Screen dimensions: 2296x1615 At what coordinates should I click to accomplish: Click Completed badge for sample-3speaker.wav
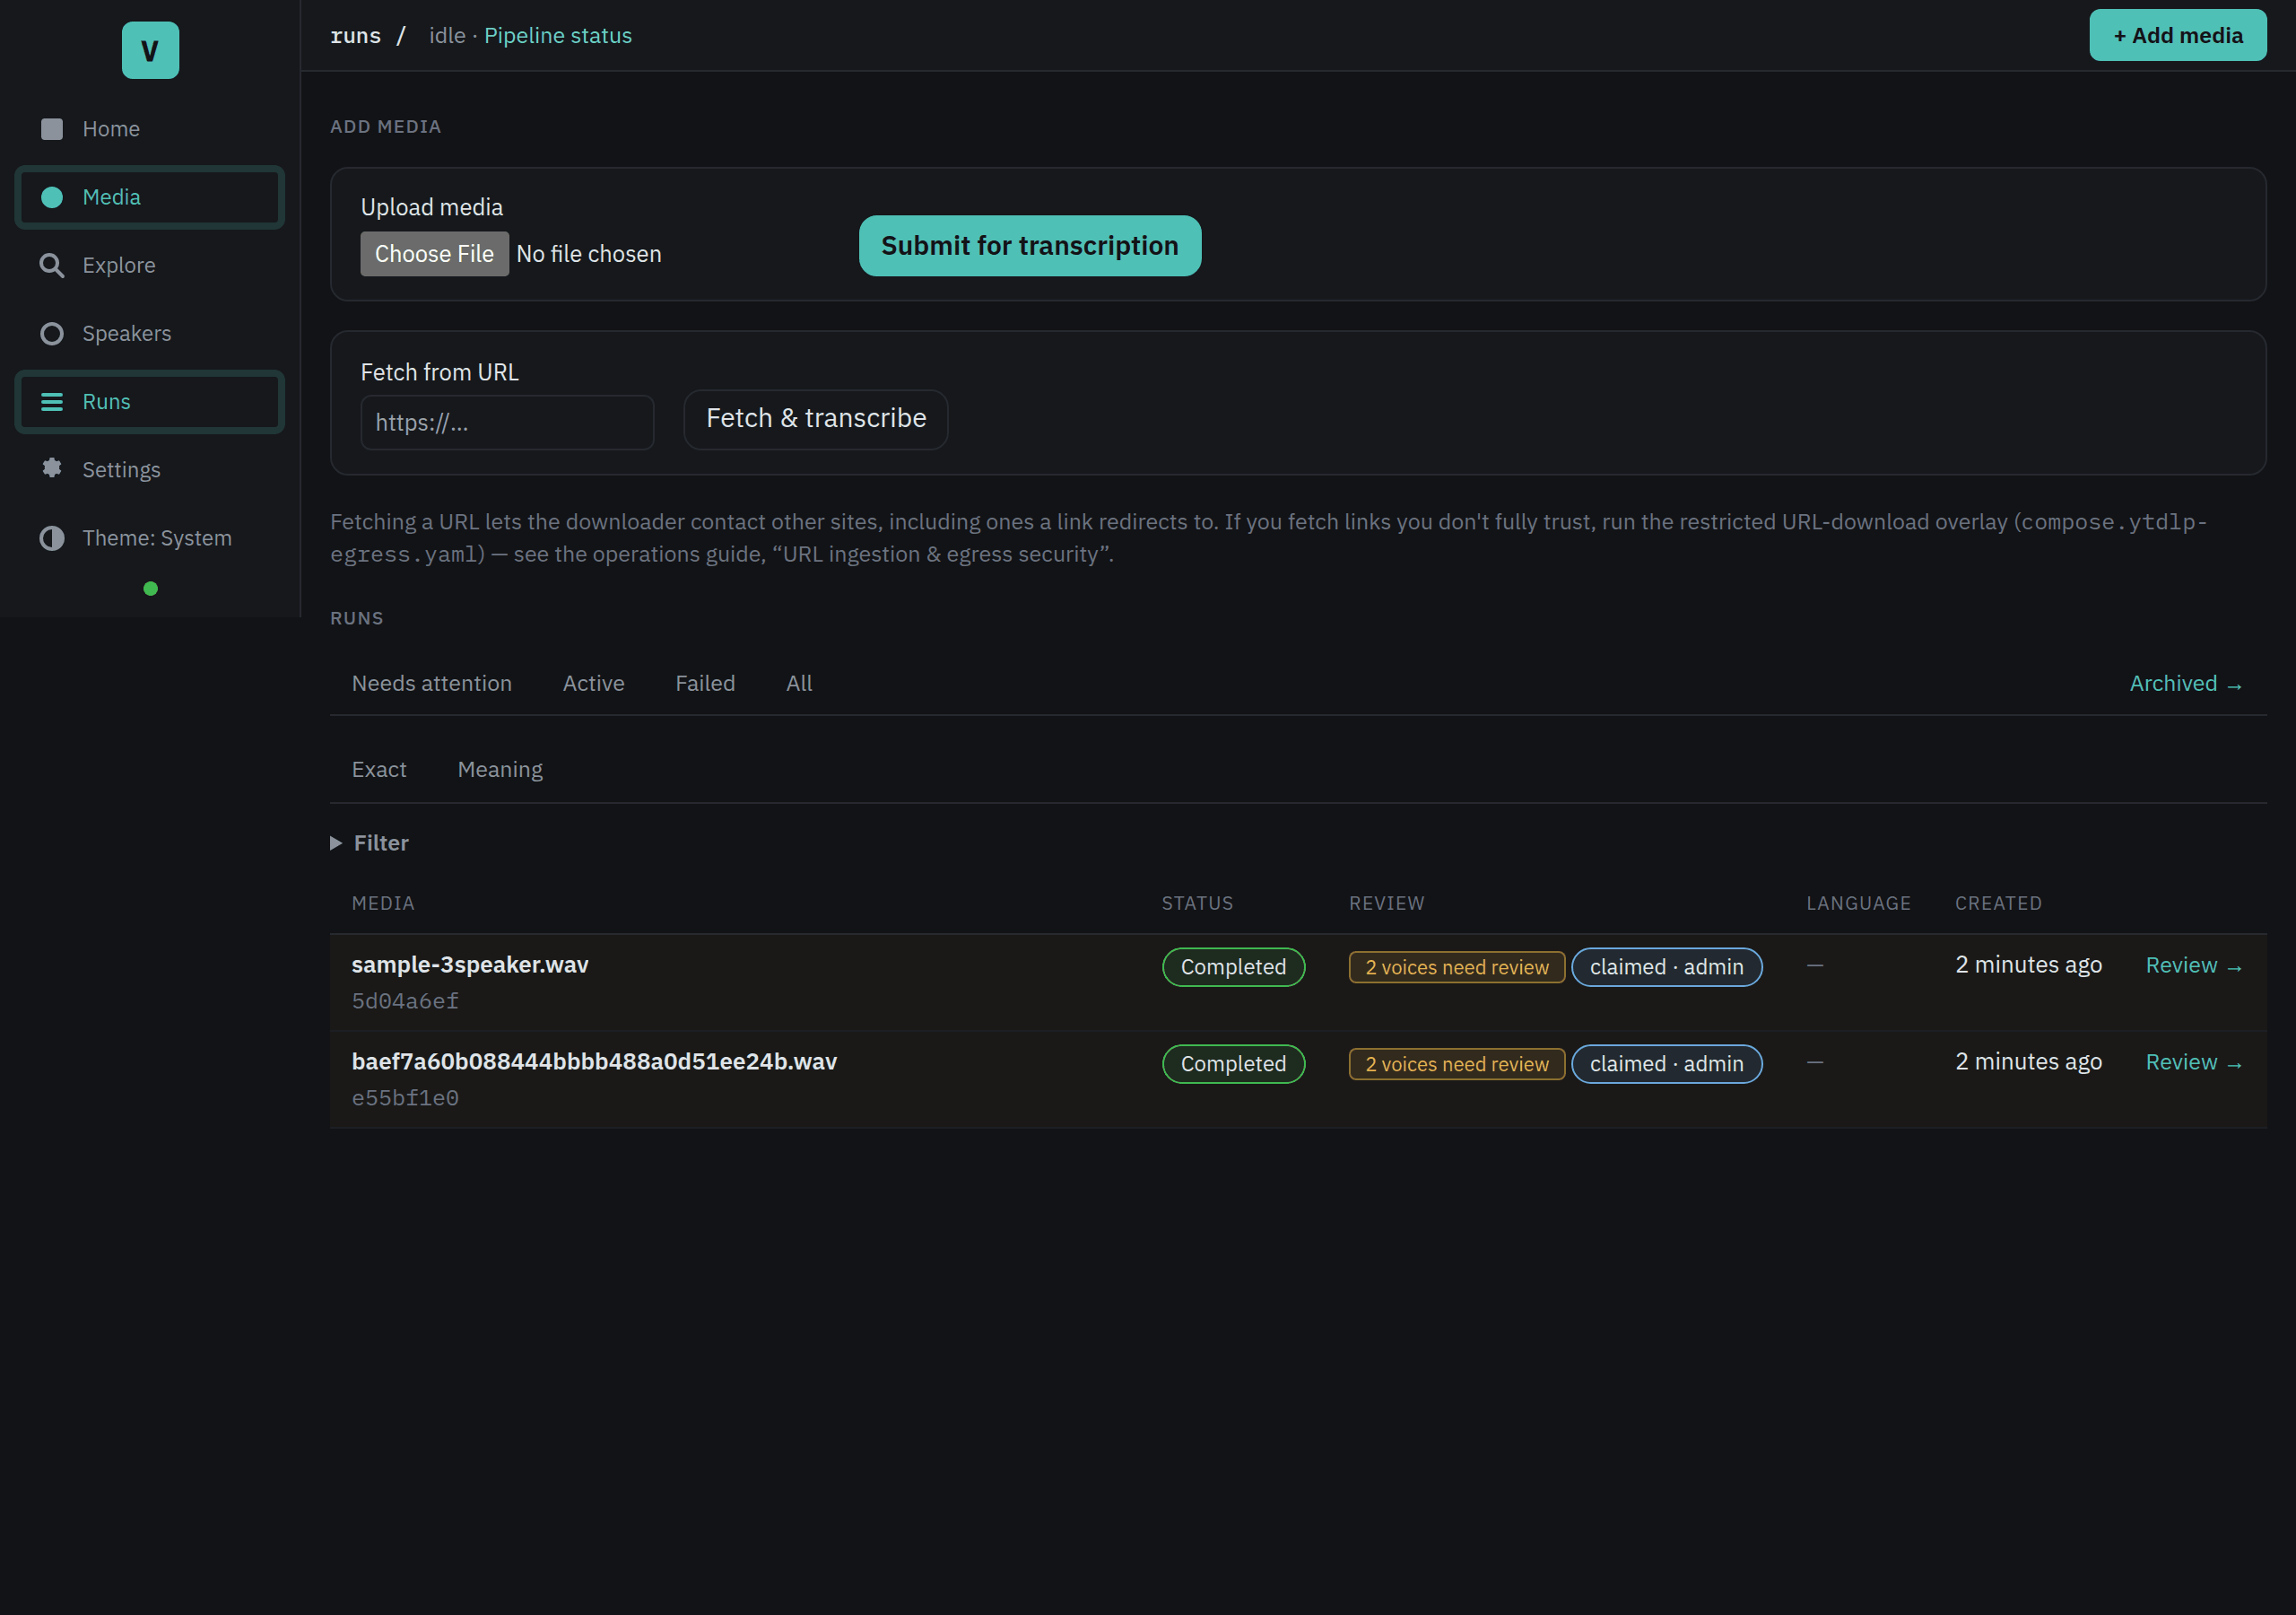pos(1233,966)
